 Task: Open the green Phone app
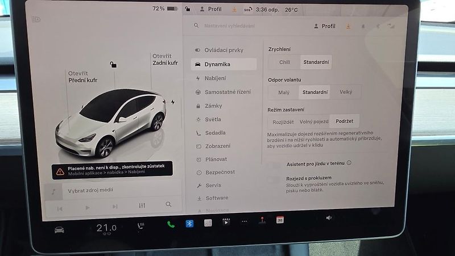tap(171, 224)
